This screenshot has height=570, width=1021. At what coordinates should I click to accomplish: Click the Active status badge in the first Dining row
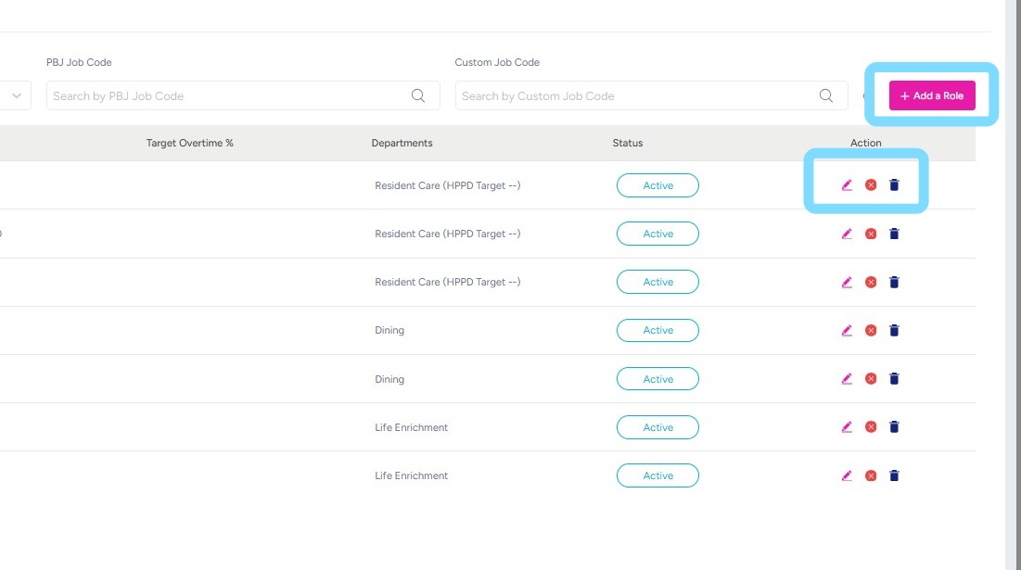point(657,330)
